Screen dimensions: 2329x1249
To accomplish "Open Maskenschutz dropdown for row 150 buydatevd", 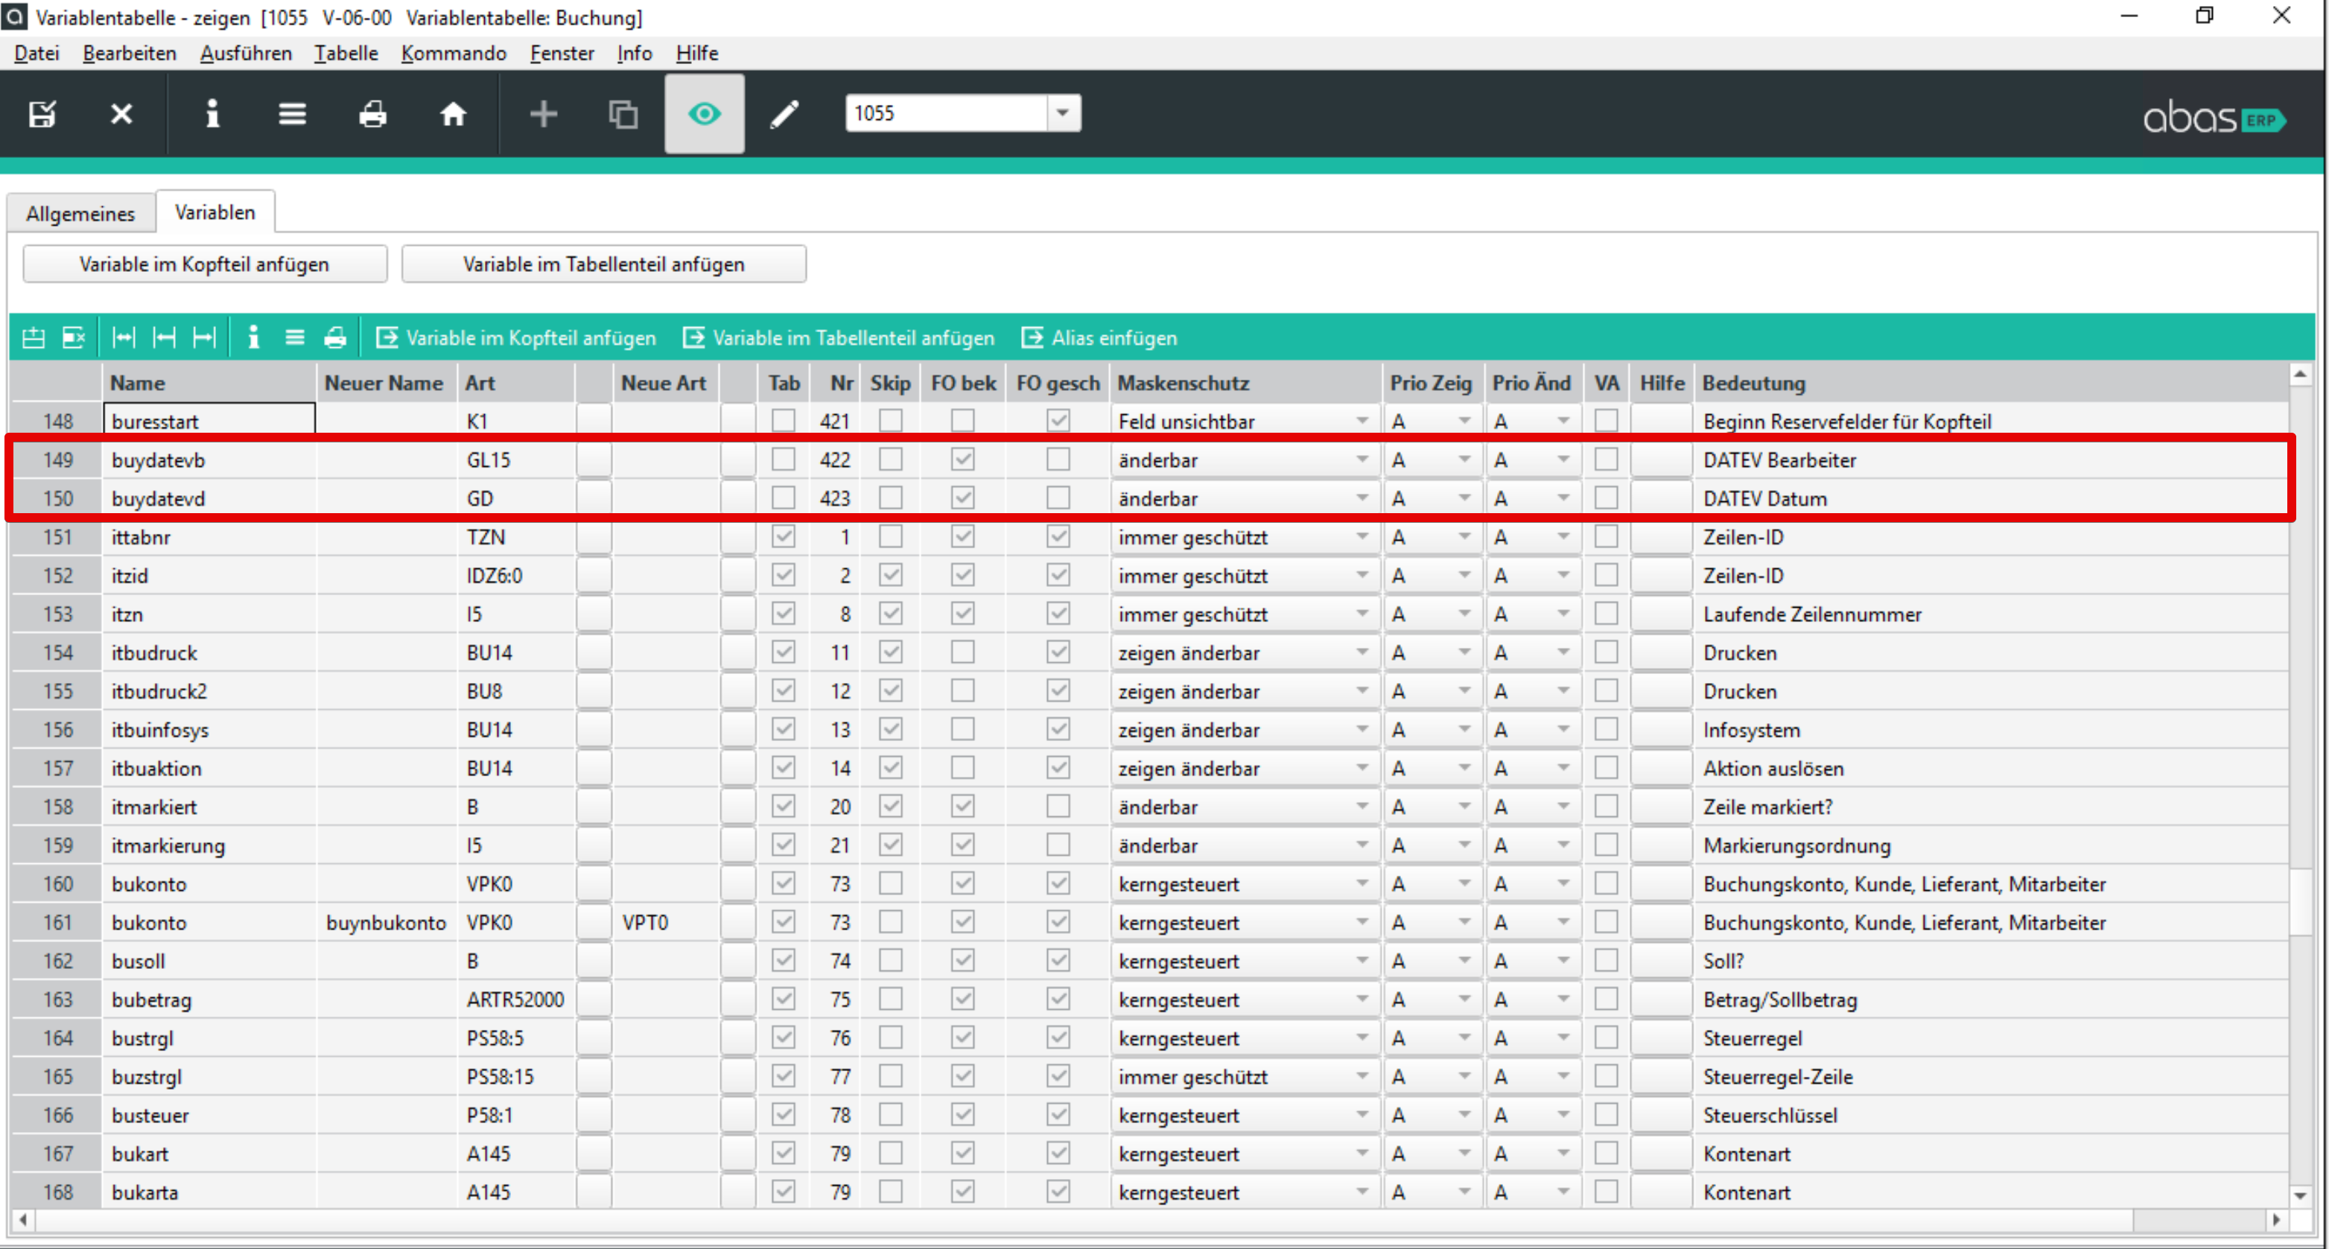I will pyautogui.click(x=1361, y=498).
